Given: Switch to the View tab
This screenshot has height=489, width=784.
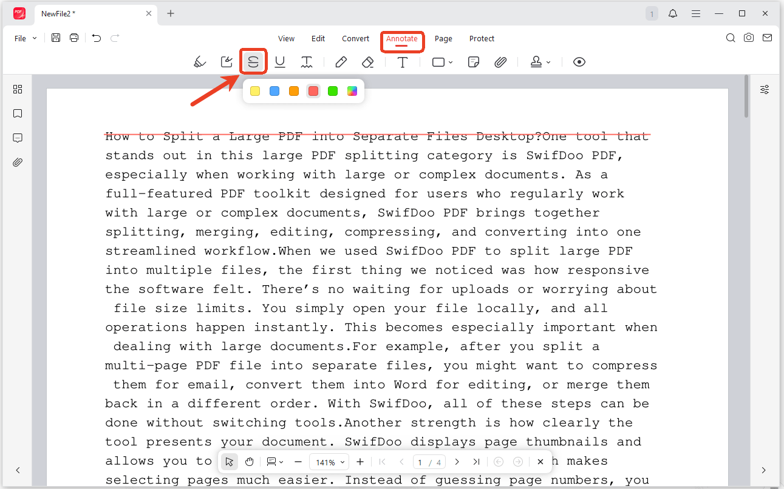Looking at the screenshot, I should (286, 38).
